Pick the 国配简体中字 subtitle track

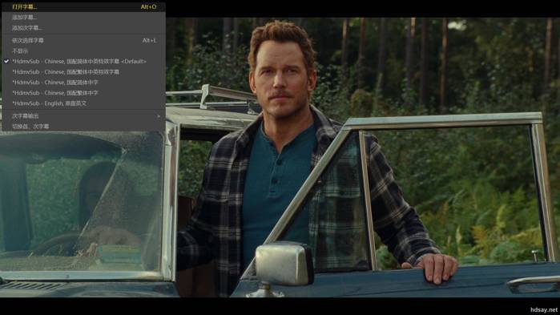(x=83, y=82)
